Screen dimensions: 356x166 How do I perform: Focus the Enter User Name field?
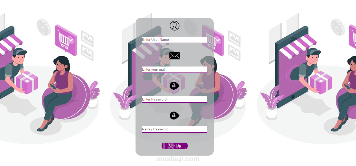(x=175, y=40)
